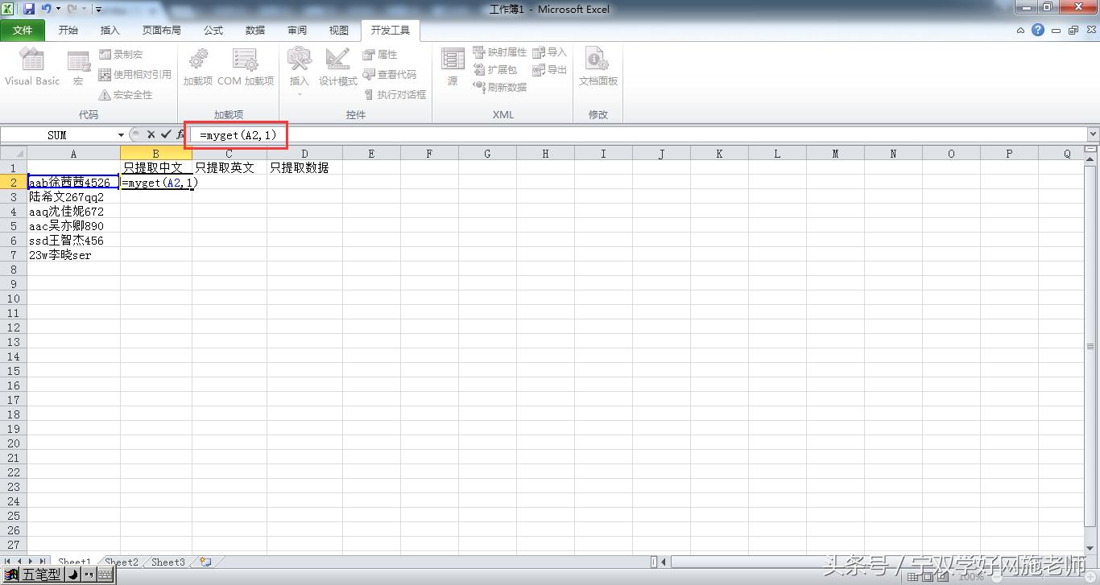Click the 只提取英文 header cell
This screenshot has width=1100, height=585.
230,168
